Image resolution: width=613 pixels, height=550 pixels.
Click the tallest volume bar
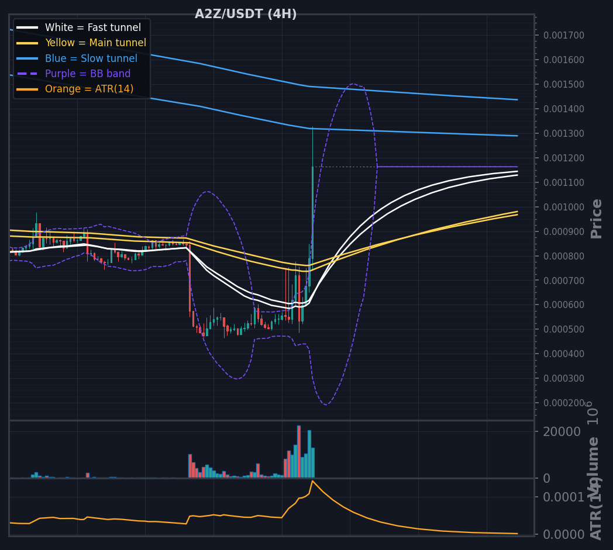click(299, 452)
